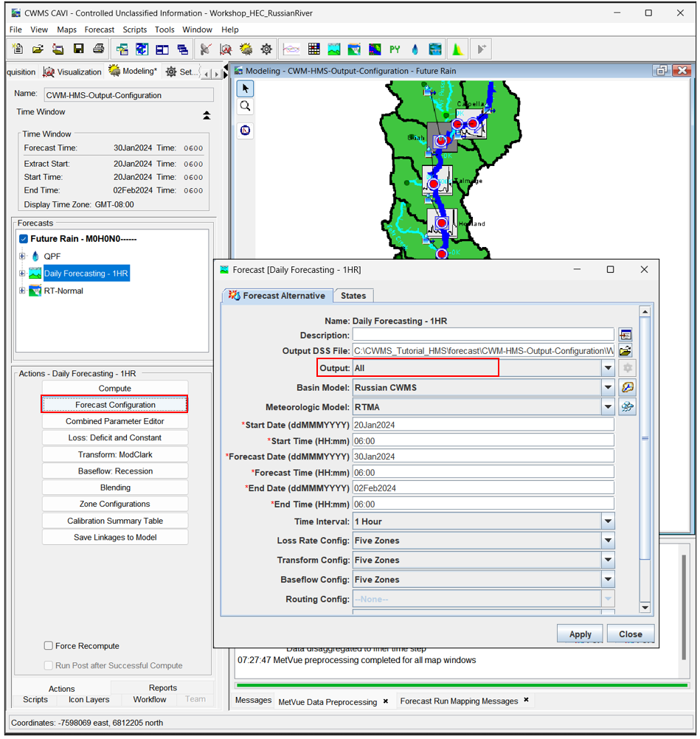
Task: Switch to the States tab
Action: tap(353, 296)
